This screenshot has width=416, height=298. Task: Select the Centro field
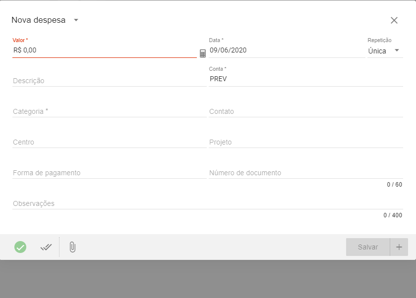pos(109,142)
